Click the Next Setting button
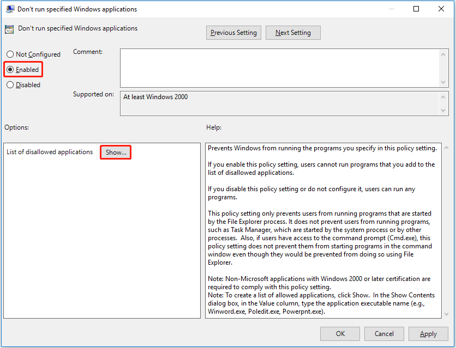The height and width of the screenshot is (348, 456). [x=293, y=32]
